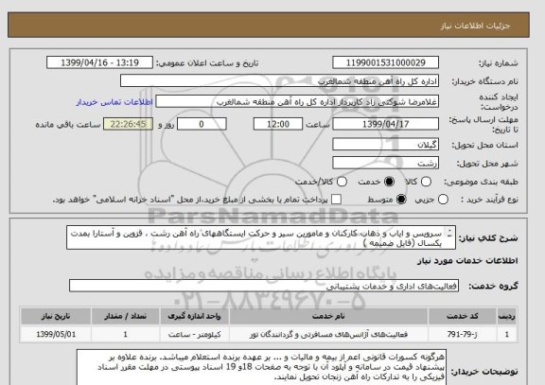Click the description box scroll arrows
This screenshot has height=385, width=545.
(450, 234)
